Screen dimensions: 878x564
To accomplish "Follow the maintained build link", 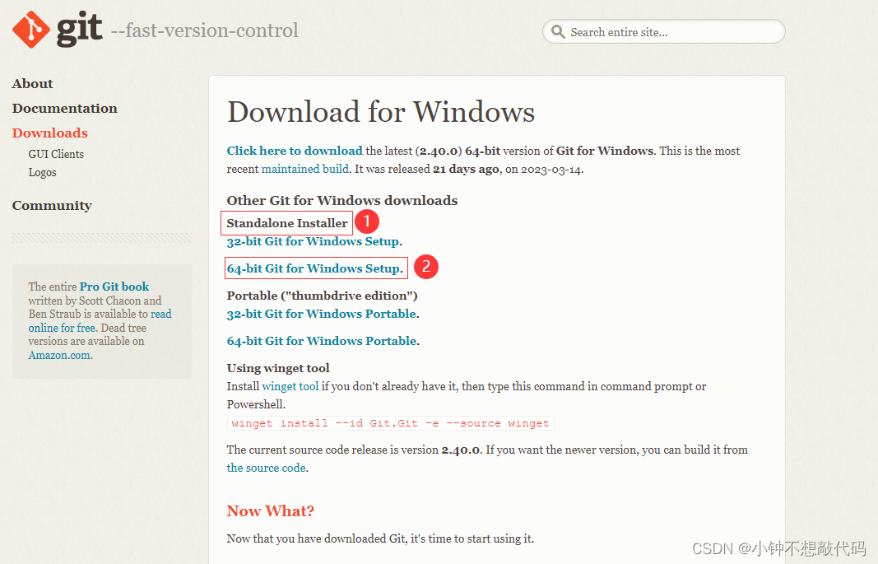I will 305,169.
